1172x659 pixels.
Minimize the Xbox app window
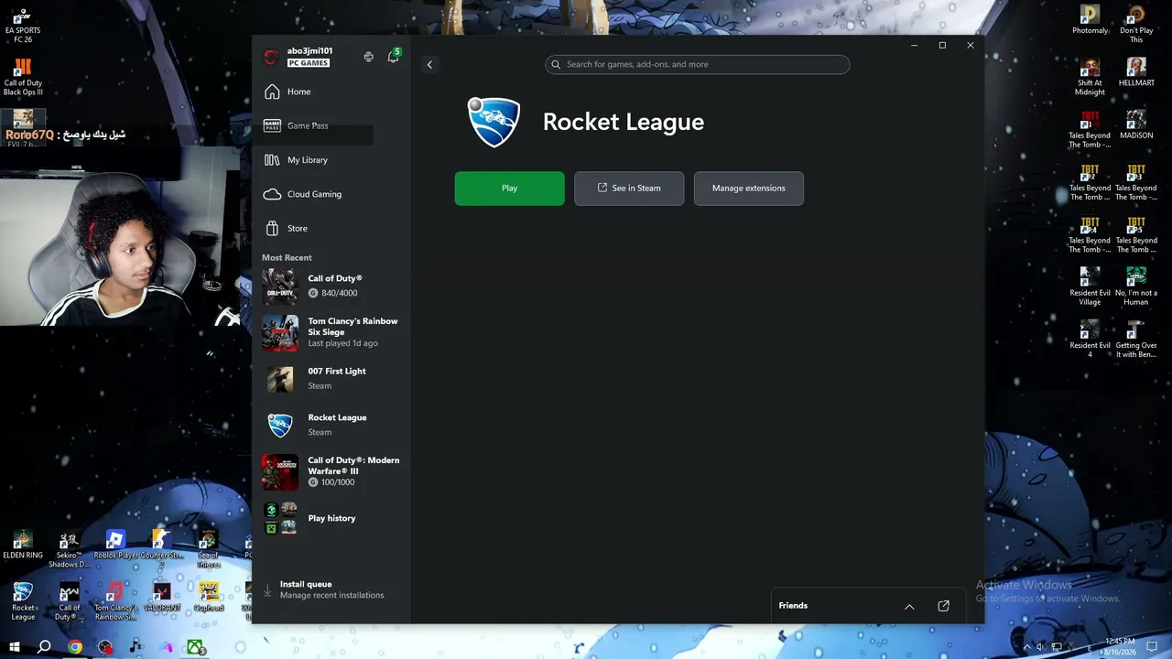(914, 45)
